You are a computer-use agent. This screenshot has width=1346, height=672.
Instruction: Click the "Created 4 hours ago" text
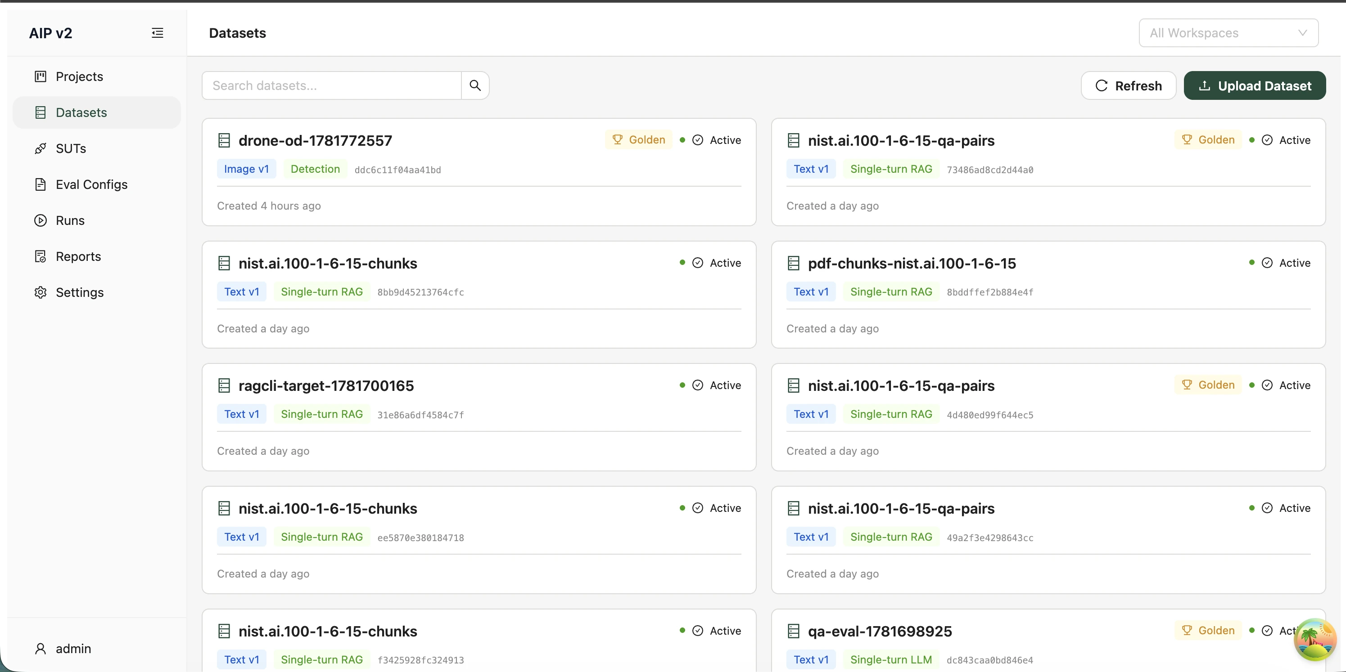pos(269,206)
